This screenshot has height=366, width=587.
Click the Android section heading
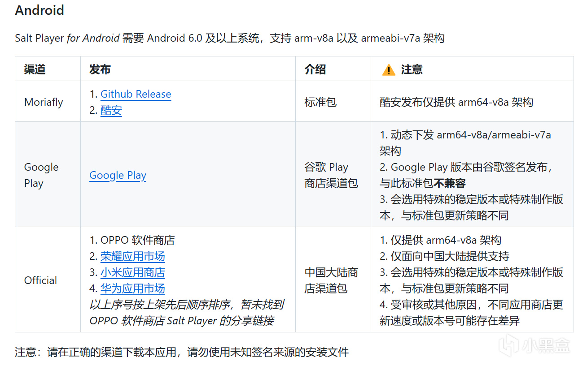pos(39,10)
